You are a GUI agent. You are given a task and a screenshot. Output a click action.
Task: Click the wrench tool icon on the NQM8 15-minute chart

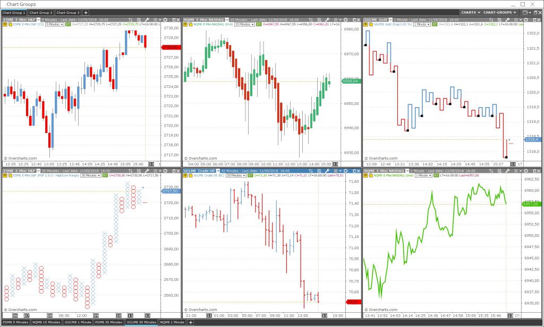(328, 19)
